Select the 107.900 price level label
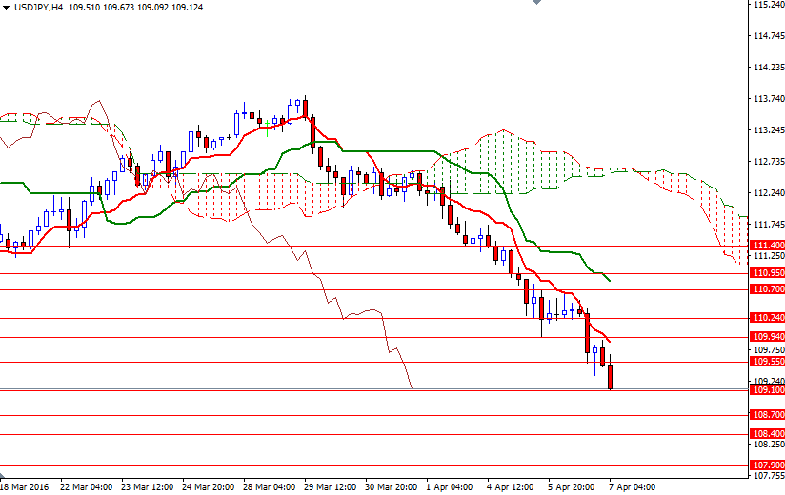 (x=768, y=465)
